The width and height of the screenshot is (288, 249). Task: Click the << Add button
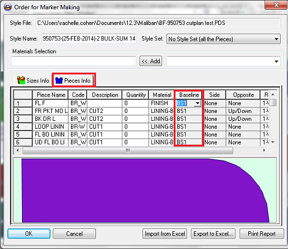coord(150,61)
